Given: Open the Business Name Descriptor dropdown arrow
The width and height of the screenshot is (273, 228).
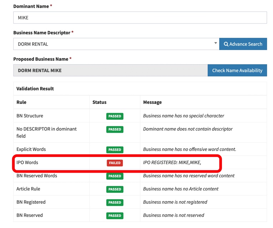Looking at the screenshot, I should [215, 44].
